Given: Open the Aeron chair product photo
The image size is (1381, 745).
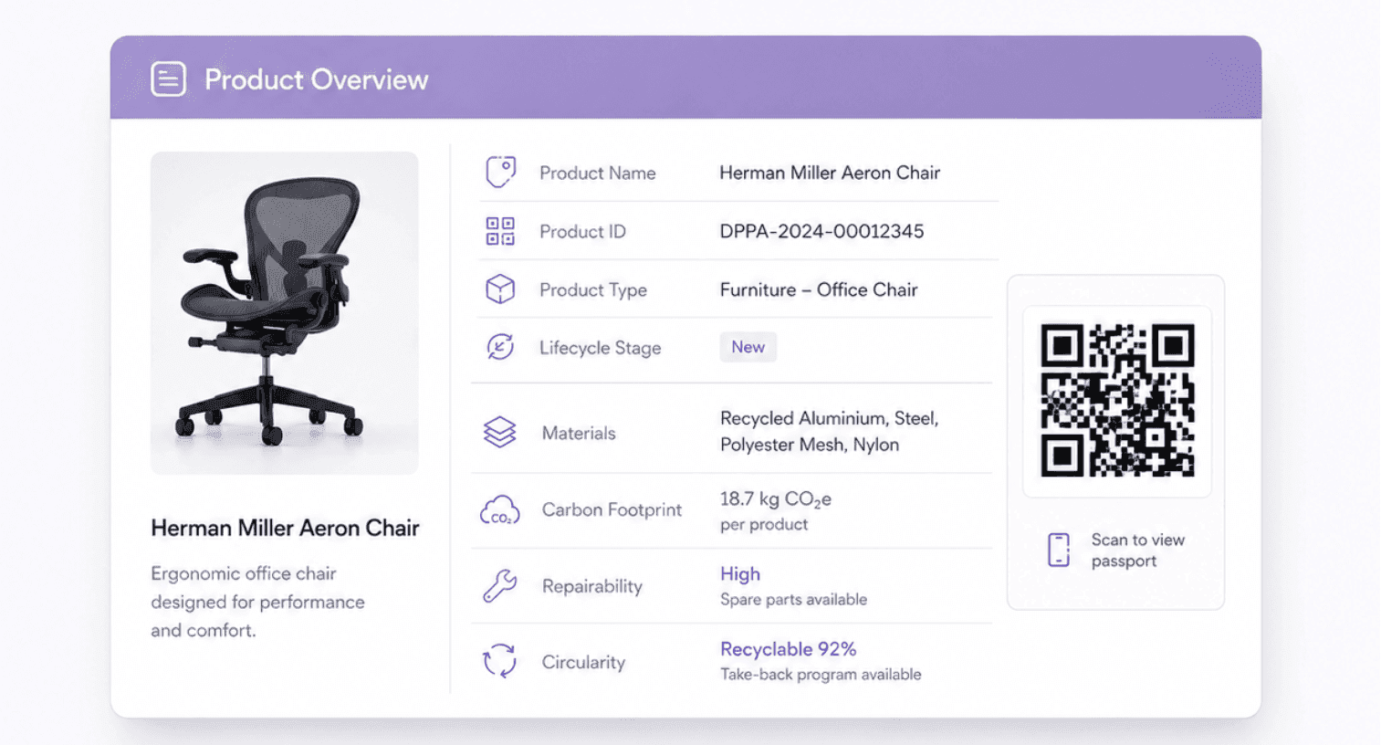Looking at the screenshot, I should [x=285, y=313].
